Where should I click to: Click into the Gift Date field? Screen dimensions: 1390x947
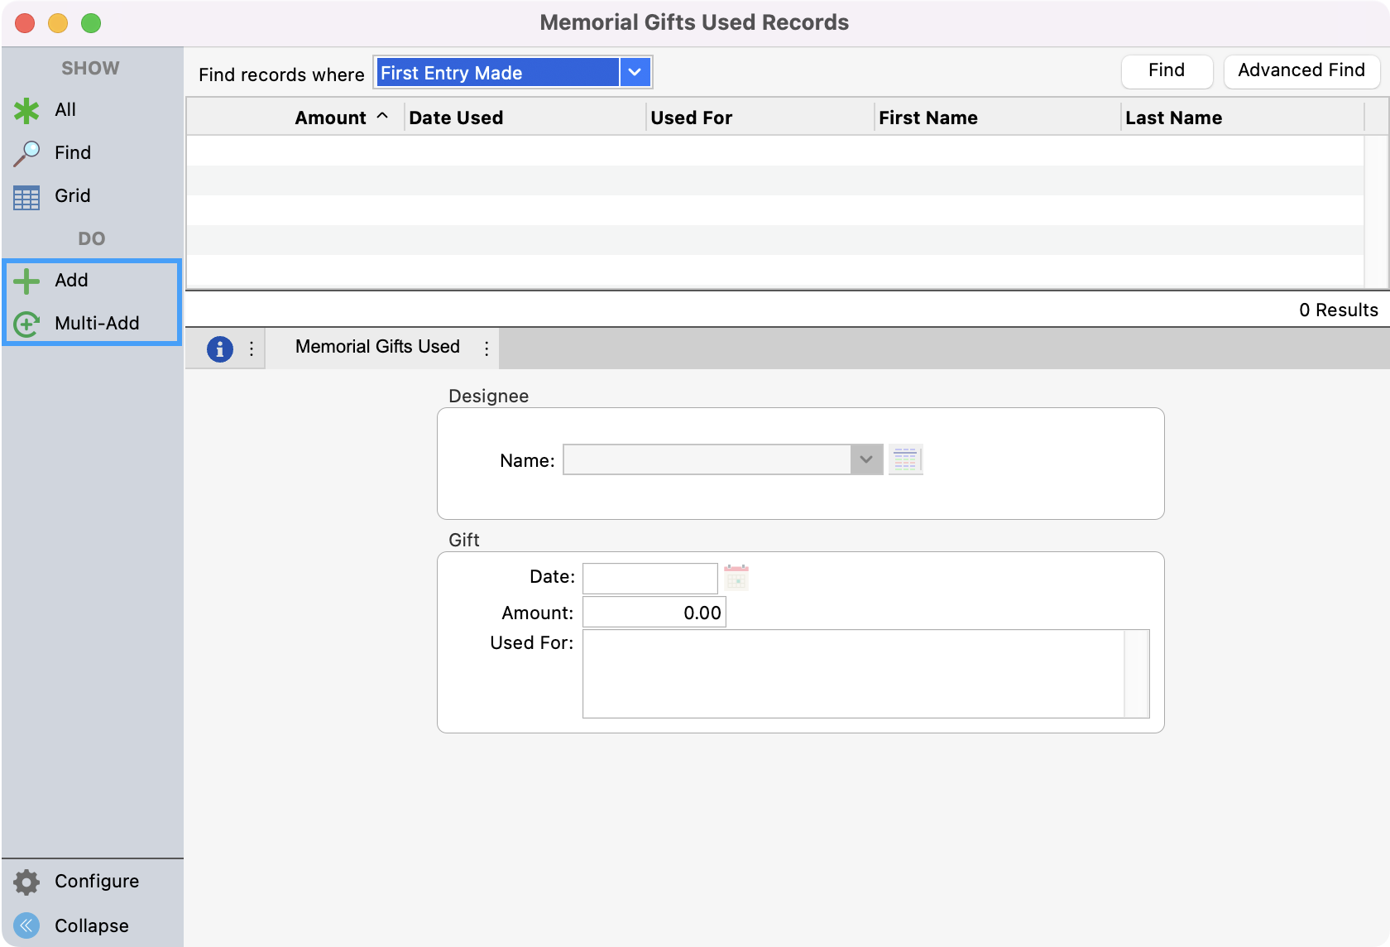point(649,578)
